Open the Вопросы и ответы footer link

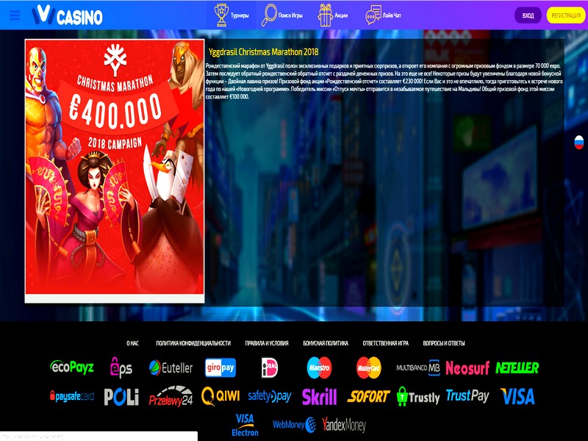click(x=444, y=343)
